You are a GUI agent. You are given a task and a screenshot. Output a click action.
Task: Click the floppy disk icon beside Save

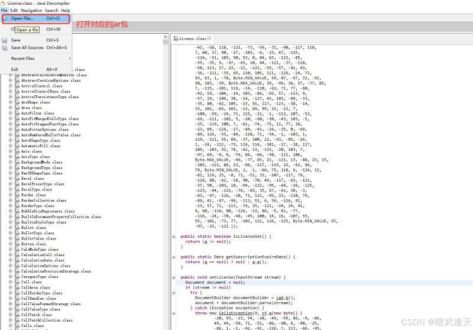[x=5, y=40]
